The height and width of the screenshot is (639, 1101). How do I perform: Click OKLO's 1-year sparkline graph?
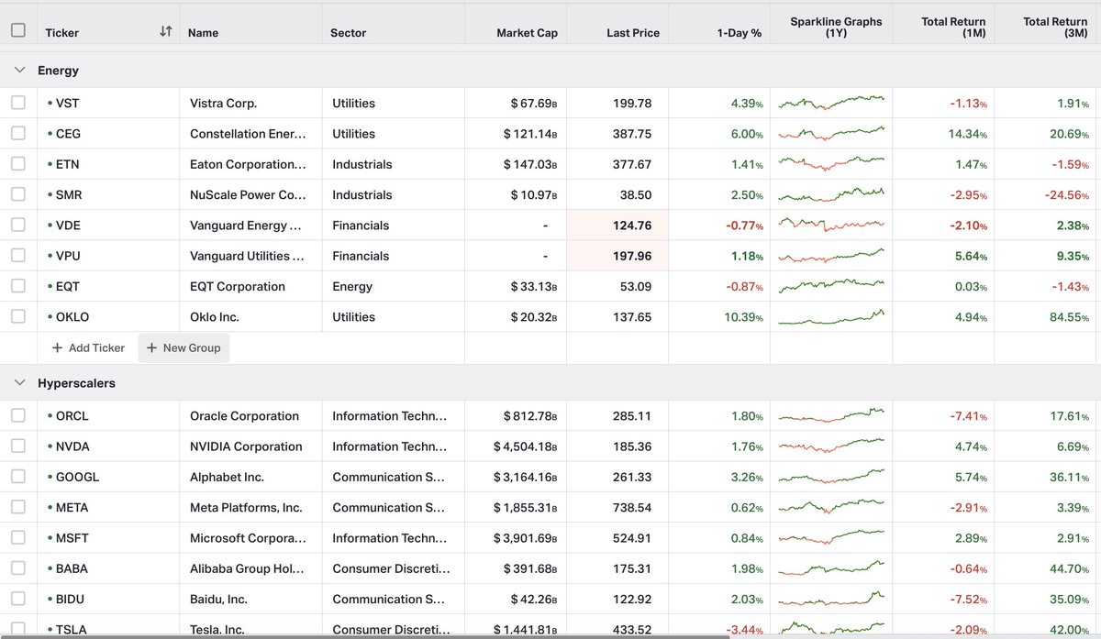click(x=830, y=316)
